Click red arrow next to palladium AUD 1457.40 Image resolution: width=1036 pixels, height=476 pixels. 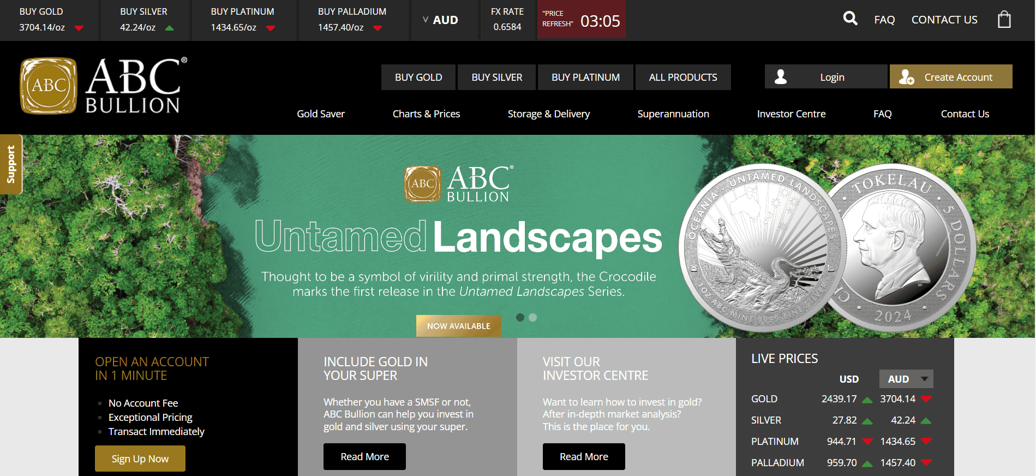(926, 462)
